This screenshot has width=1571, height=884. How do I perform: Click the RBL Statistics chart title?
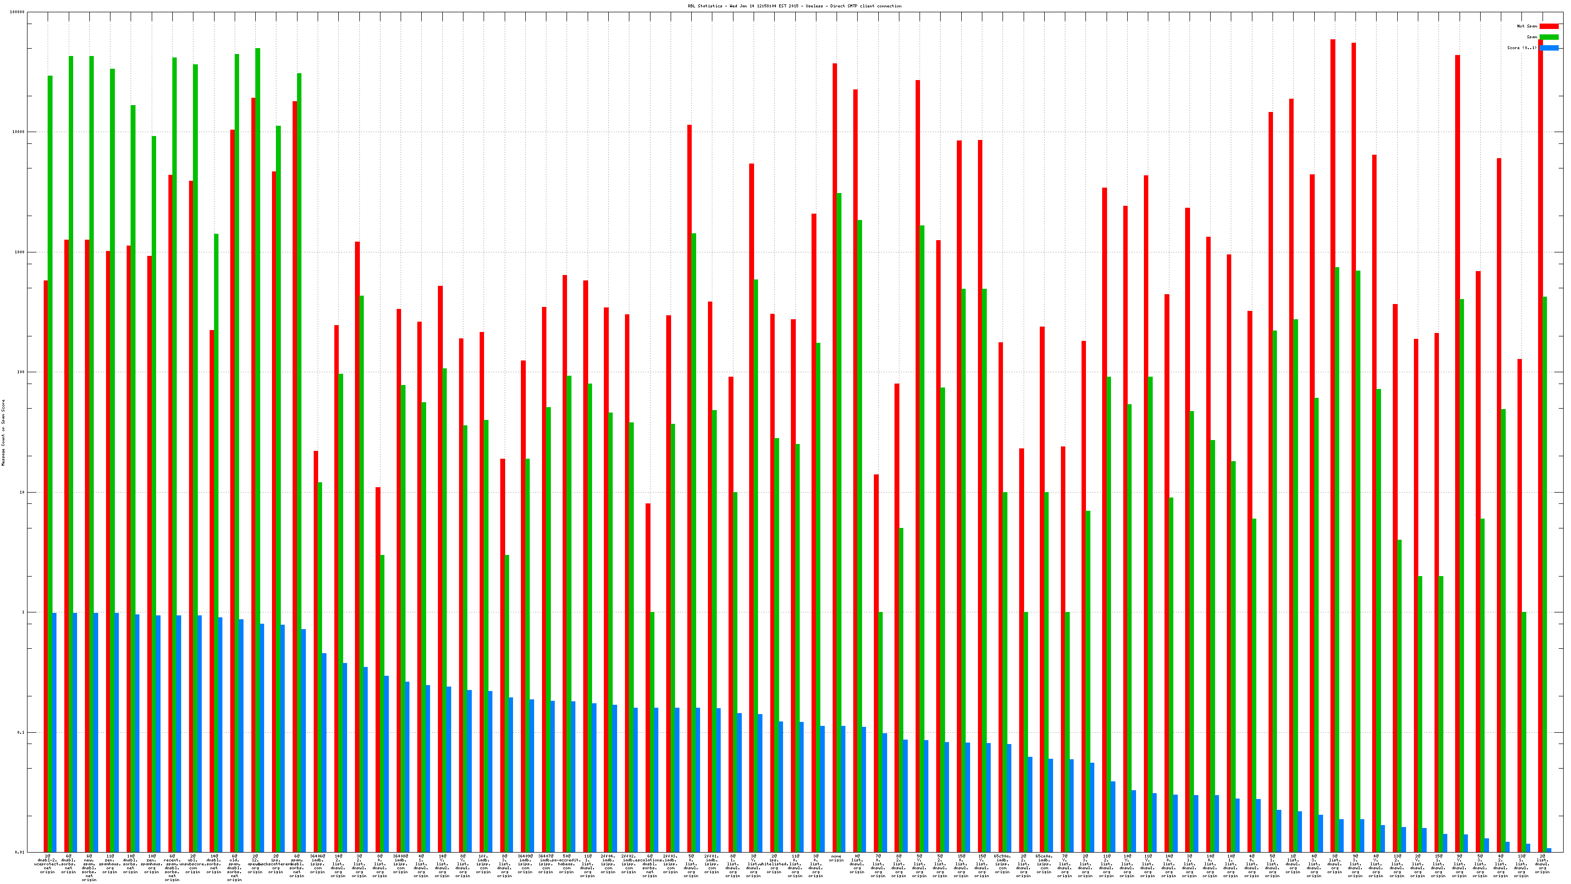(794, 6)
